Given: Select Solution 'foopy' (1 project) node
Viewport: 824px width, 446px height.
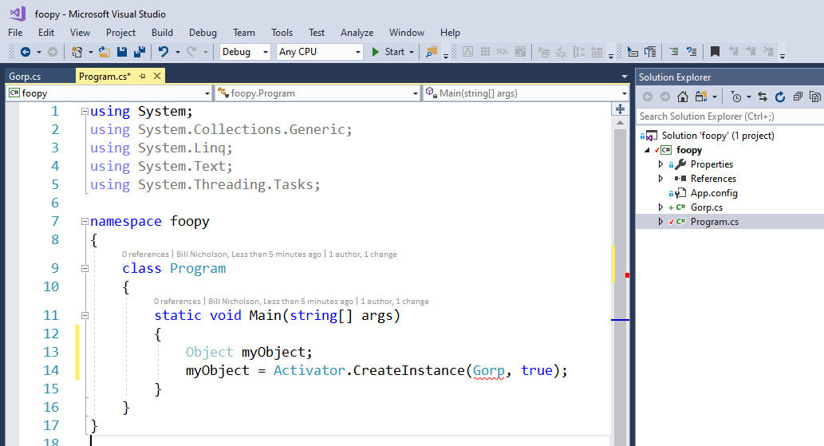Looking at the screenshot, I should pyautogui.click(x=718, y=136).
